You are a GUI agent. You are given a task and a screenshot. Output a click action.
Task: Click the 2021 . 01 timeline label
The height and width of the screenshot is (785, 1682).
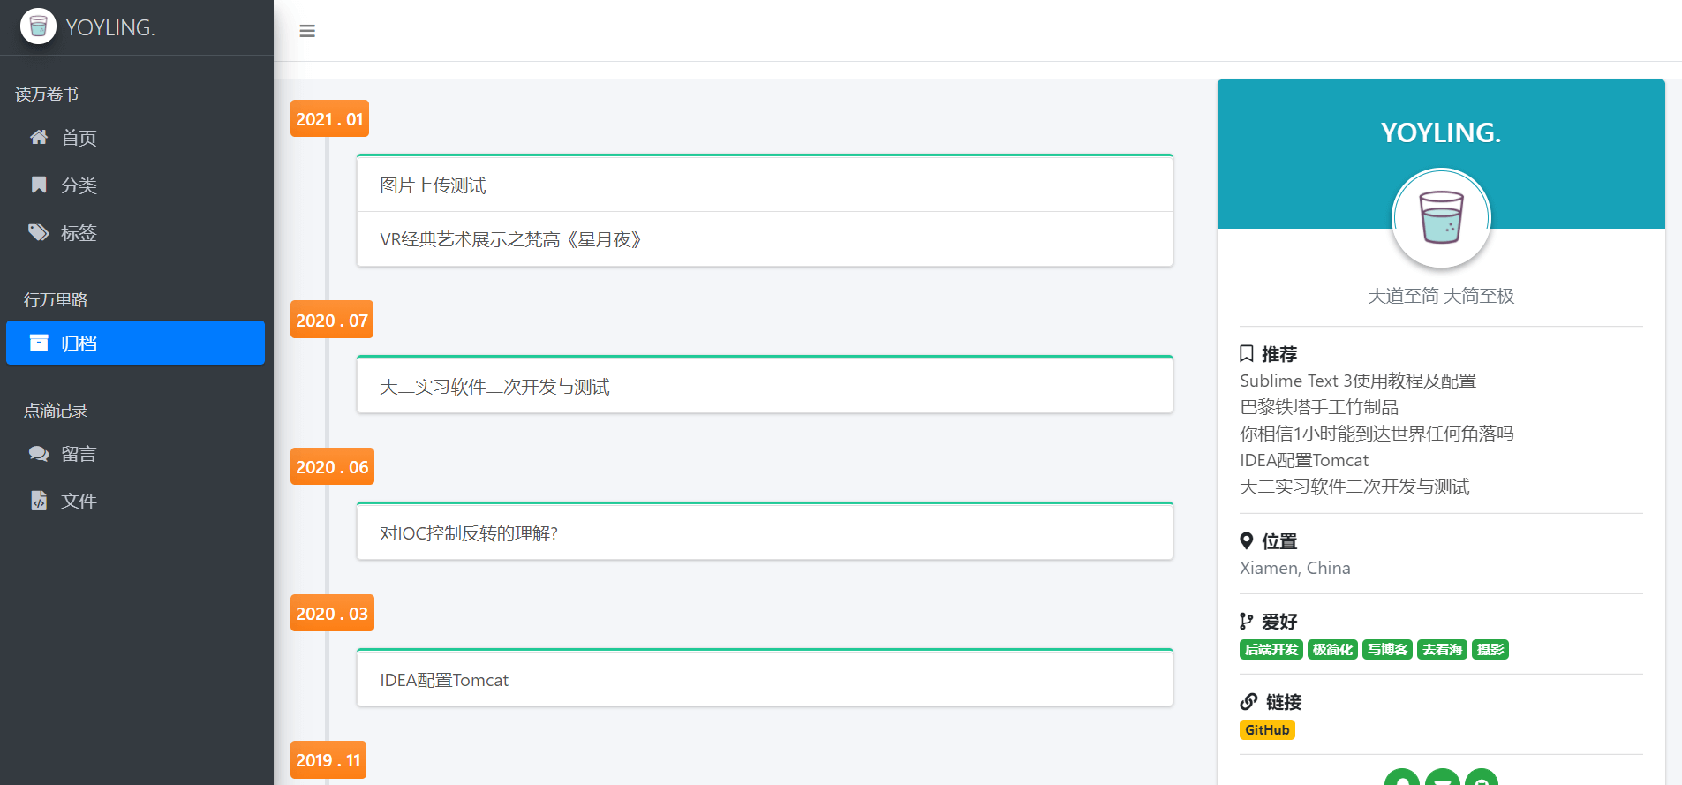pyautogui.click(x=329, y=118)
